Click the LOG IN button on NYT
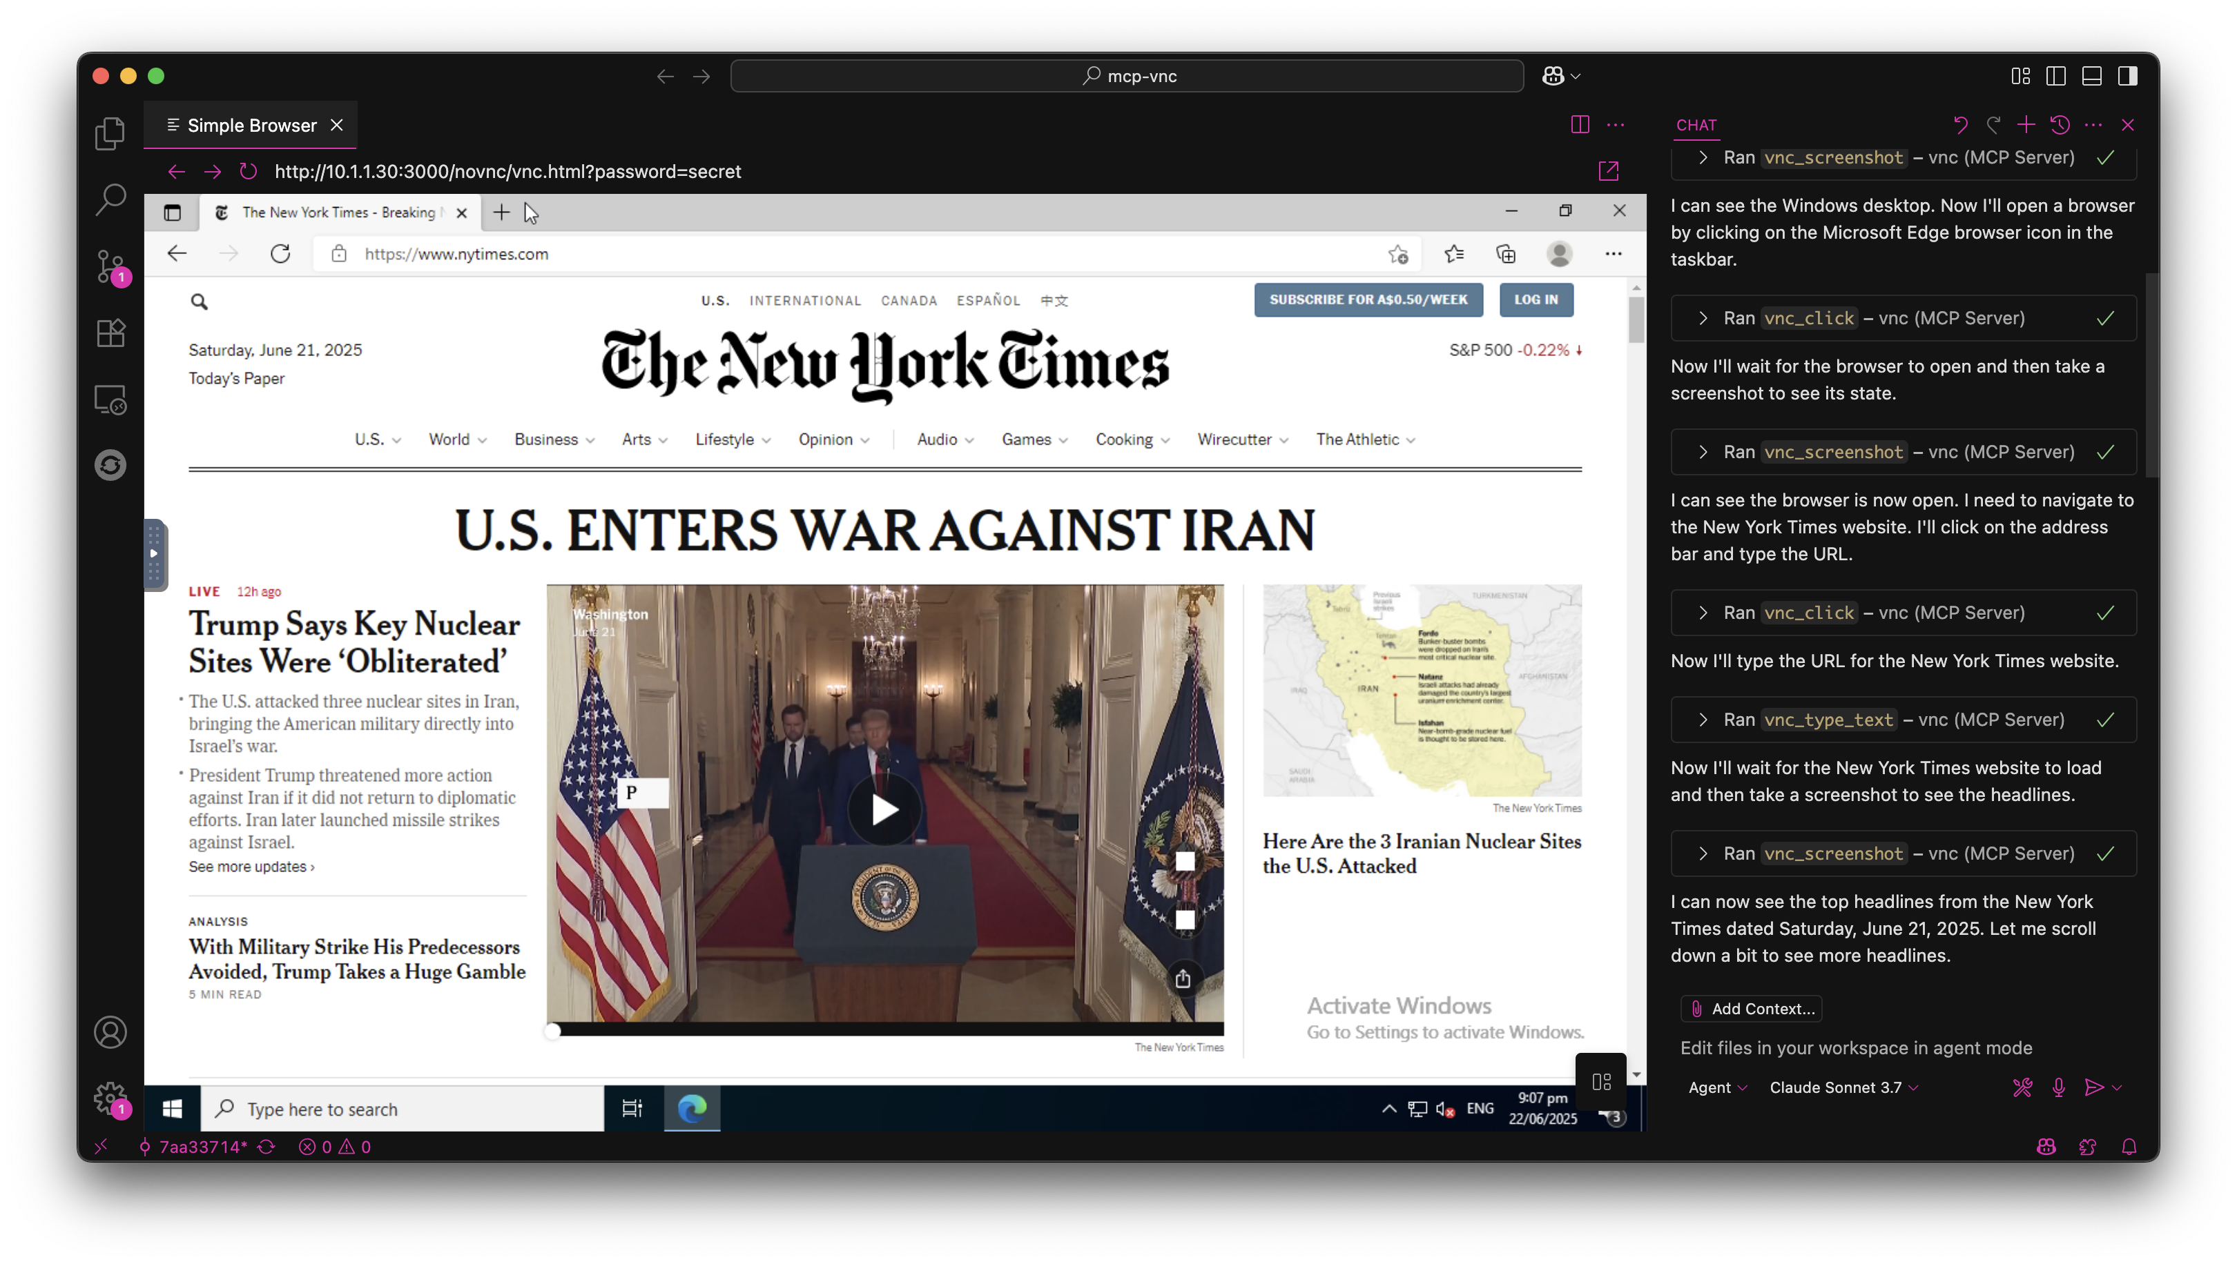The height and width of the screenshot is (1264, 2237). point(1536,299)
